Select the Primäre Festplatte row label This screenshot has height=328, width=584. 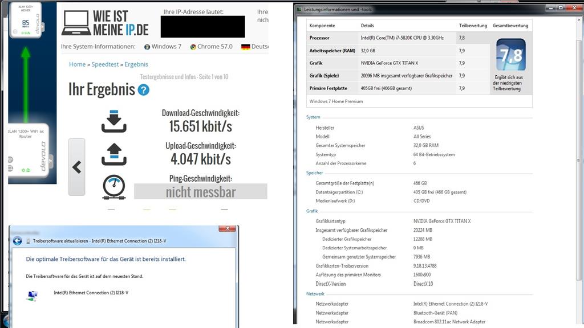click(x=328, y=88)
